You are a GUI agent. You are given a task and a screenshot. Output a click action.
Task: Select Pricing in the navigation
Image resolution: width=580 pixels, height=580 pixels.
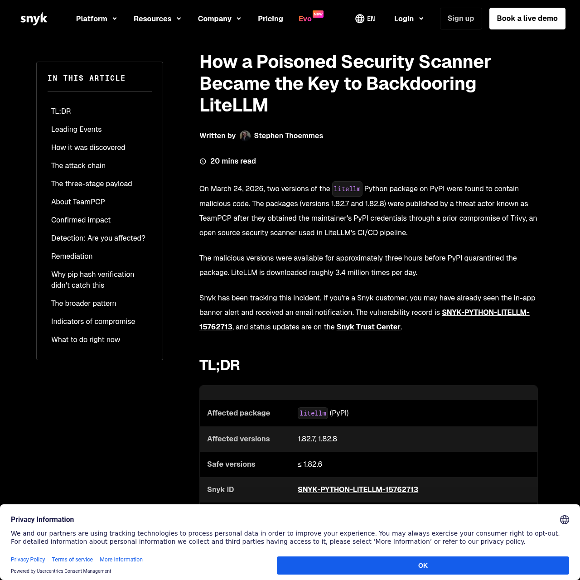tap(271, 19)
